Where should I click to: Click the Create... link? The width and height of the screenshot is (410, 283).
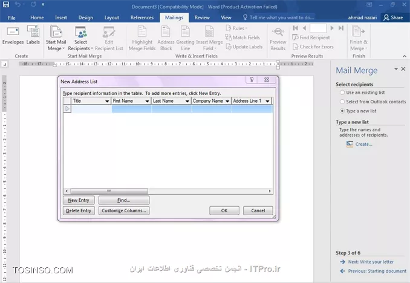click(x=363, y=144)
